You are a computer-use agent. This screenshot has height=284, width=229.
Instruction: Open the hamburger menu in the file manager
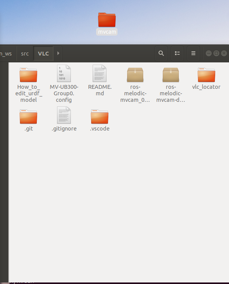click(x=193, y=53)
